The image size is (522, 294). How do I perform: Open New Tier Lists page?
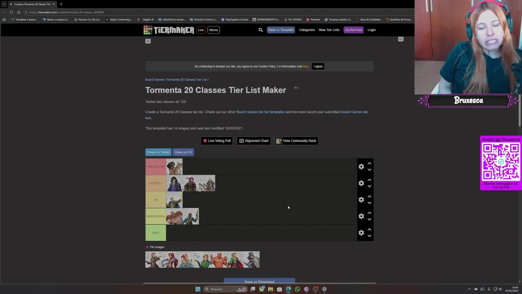[x=329, y=30]
